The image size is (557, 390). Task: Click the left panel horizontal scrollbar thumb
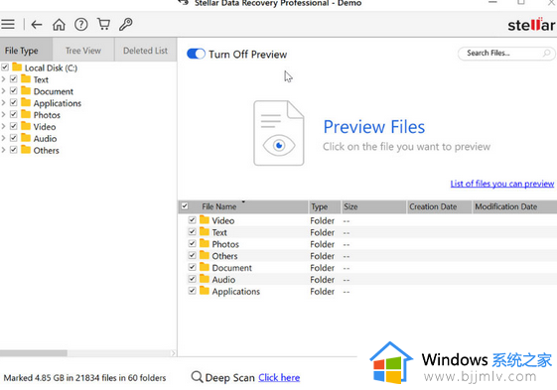34,353
